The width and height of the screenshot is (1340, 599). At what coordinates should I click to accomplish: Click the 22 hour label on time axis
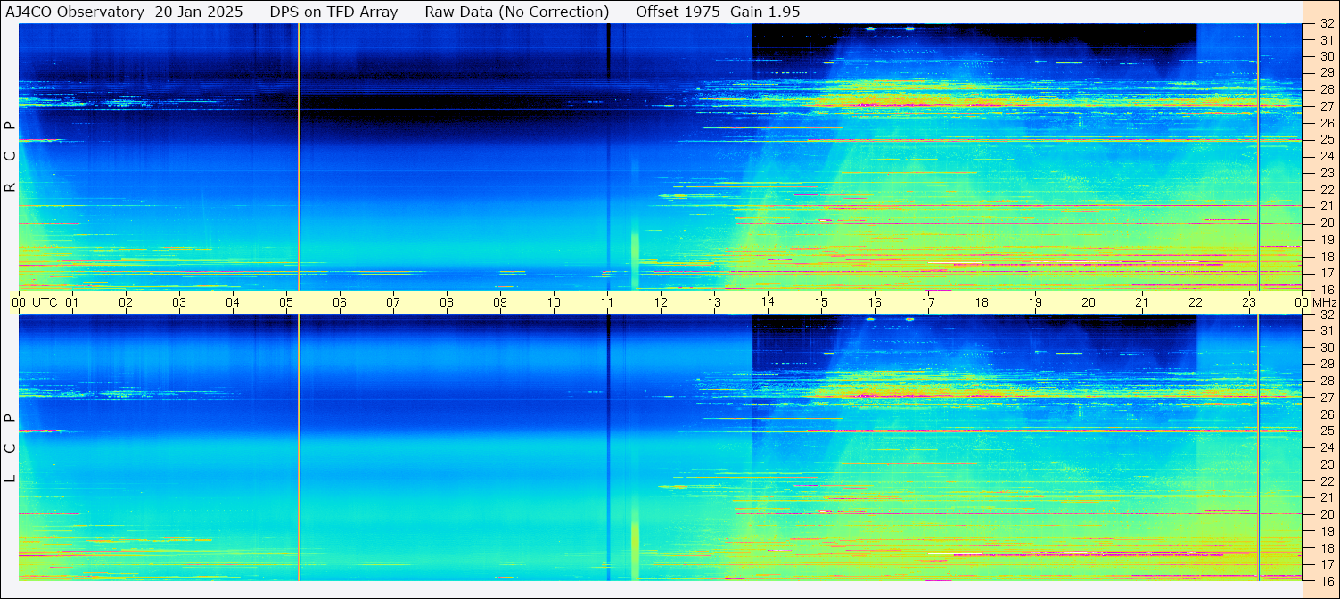(x=1196, y=302)
